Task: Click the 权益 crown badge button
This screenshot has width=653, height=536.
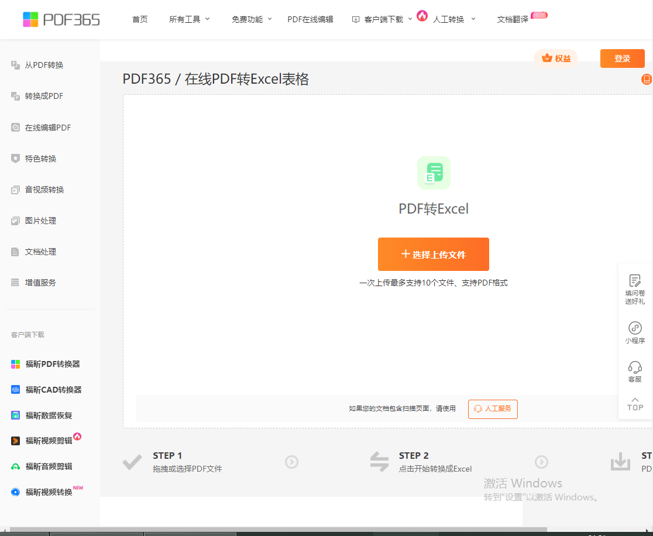Action: pyautogui.click(x=556, y=59)
